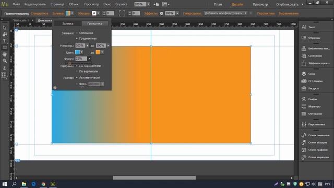The width and height of the screenshot is (334, 188).
Task: Open the Редактировать menu
Action: coord(35,4)
